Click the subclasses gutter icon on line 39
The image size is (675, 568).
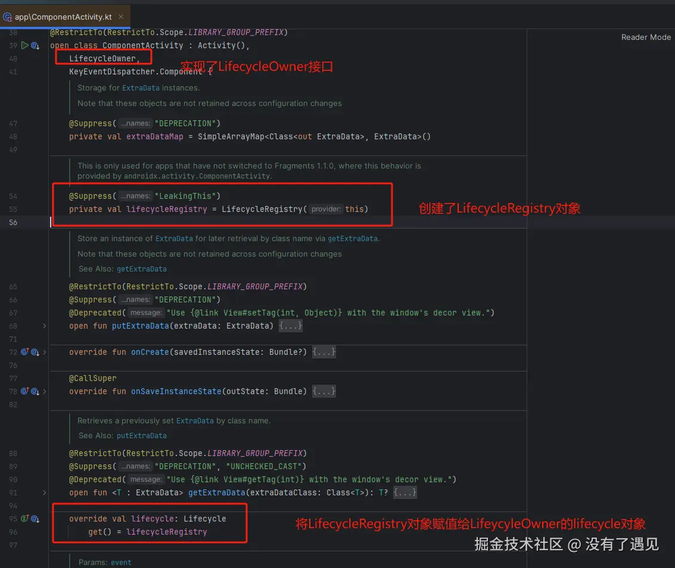click(35, 46)
